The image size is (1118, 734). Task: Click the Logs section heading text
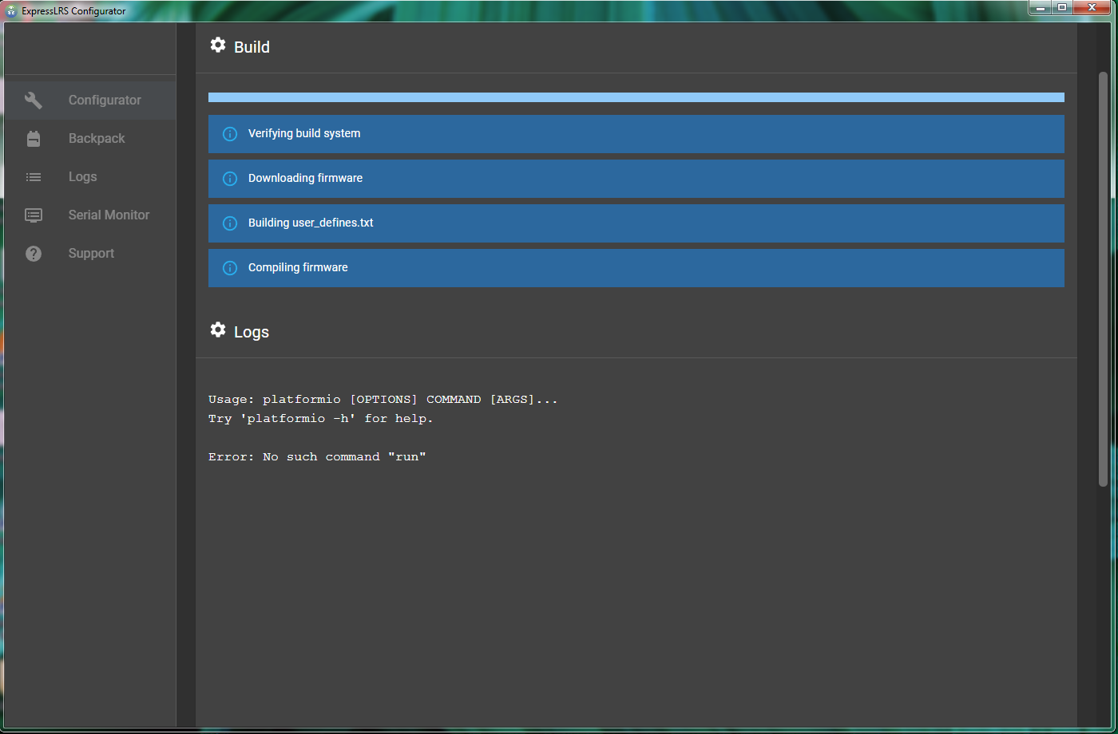252,332
